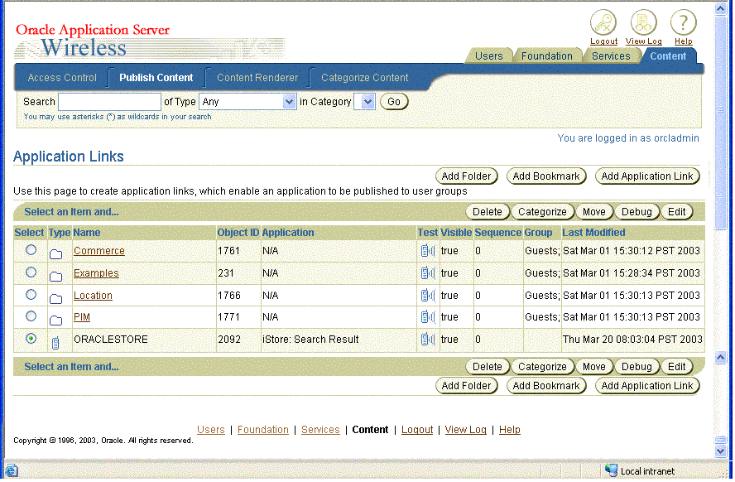Viewport: 735px width, 482px height.
Task: Click the footer Foundation link
Action: (x=263, y=430)
